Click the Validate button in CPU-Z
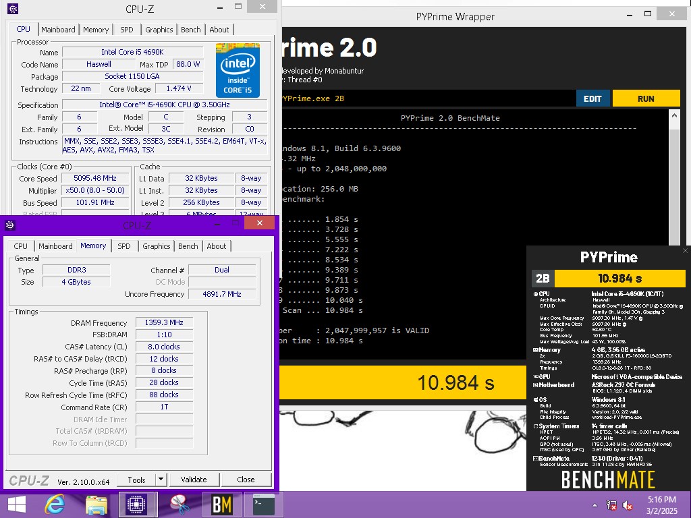 pyautogui.click(x=194, y=480)
